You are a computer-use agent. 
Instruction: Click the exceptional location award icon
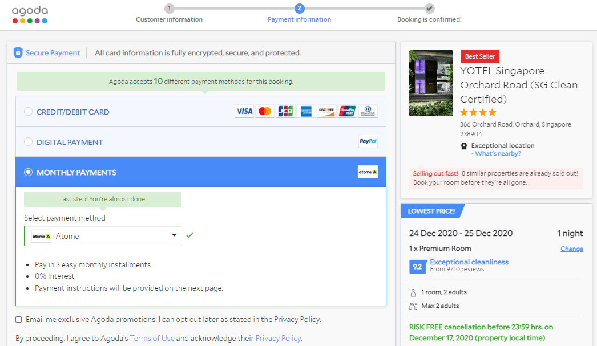tap(464, 146)
